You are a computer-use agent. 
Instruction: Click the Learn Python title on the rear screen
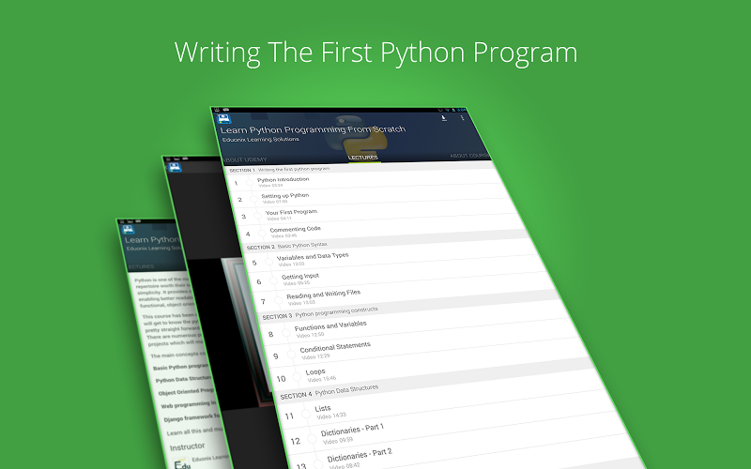[x=152, y=239]
